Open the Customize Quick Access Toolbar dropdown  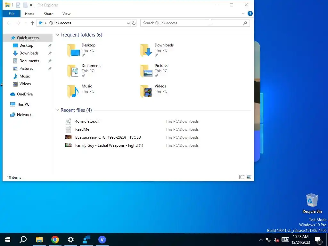pos(31,5)
